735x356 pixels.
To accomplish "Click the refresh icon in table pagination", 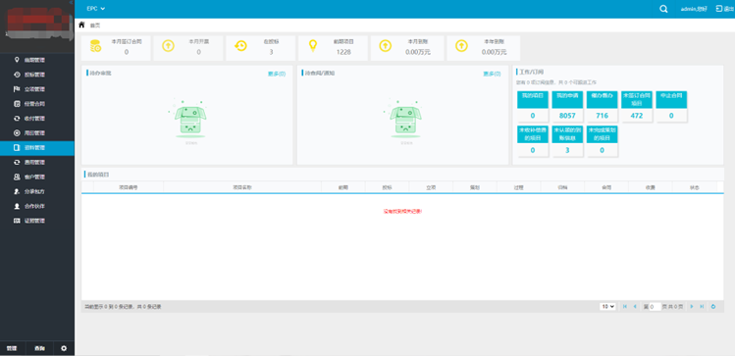I will [x=713, y=306].
